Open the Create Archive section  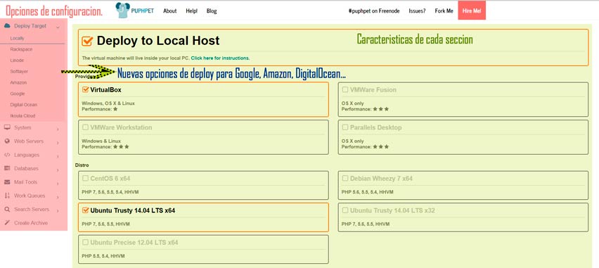click(31, 223)
